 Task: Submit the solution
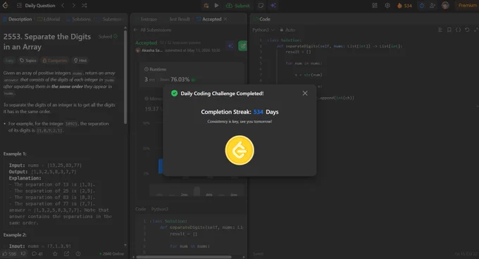click(237, 6)
